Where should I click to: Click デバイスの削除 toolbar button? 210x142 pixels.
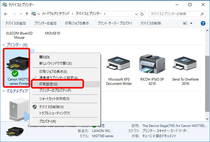point(151,23)
